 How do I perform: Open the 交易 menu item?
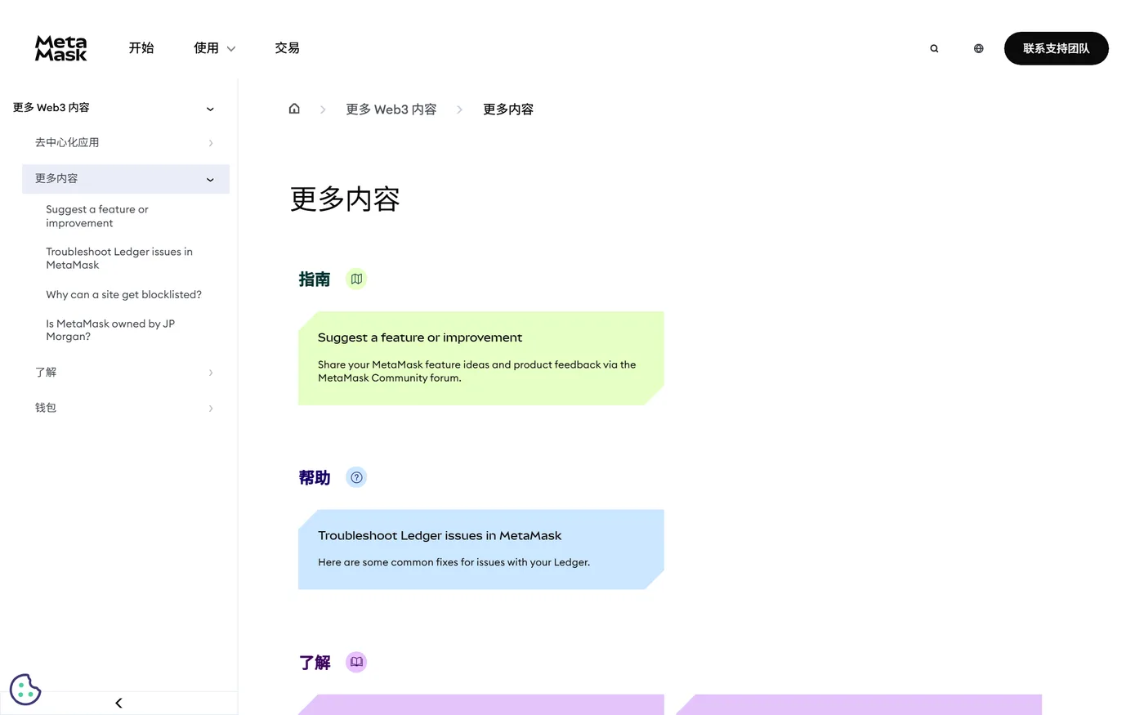click(x=287, y=48)
